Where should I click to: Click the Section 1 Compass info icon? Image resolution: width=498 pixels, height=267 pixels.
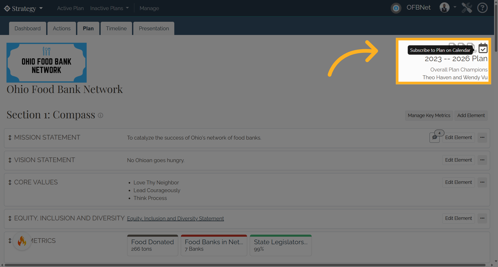coord(100,116)
